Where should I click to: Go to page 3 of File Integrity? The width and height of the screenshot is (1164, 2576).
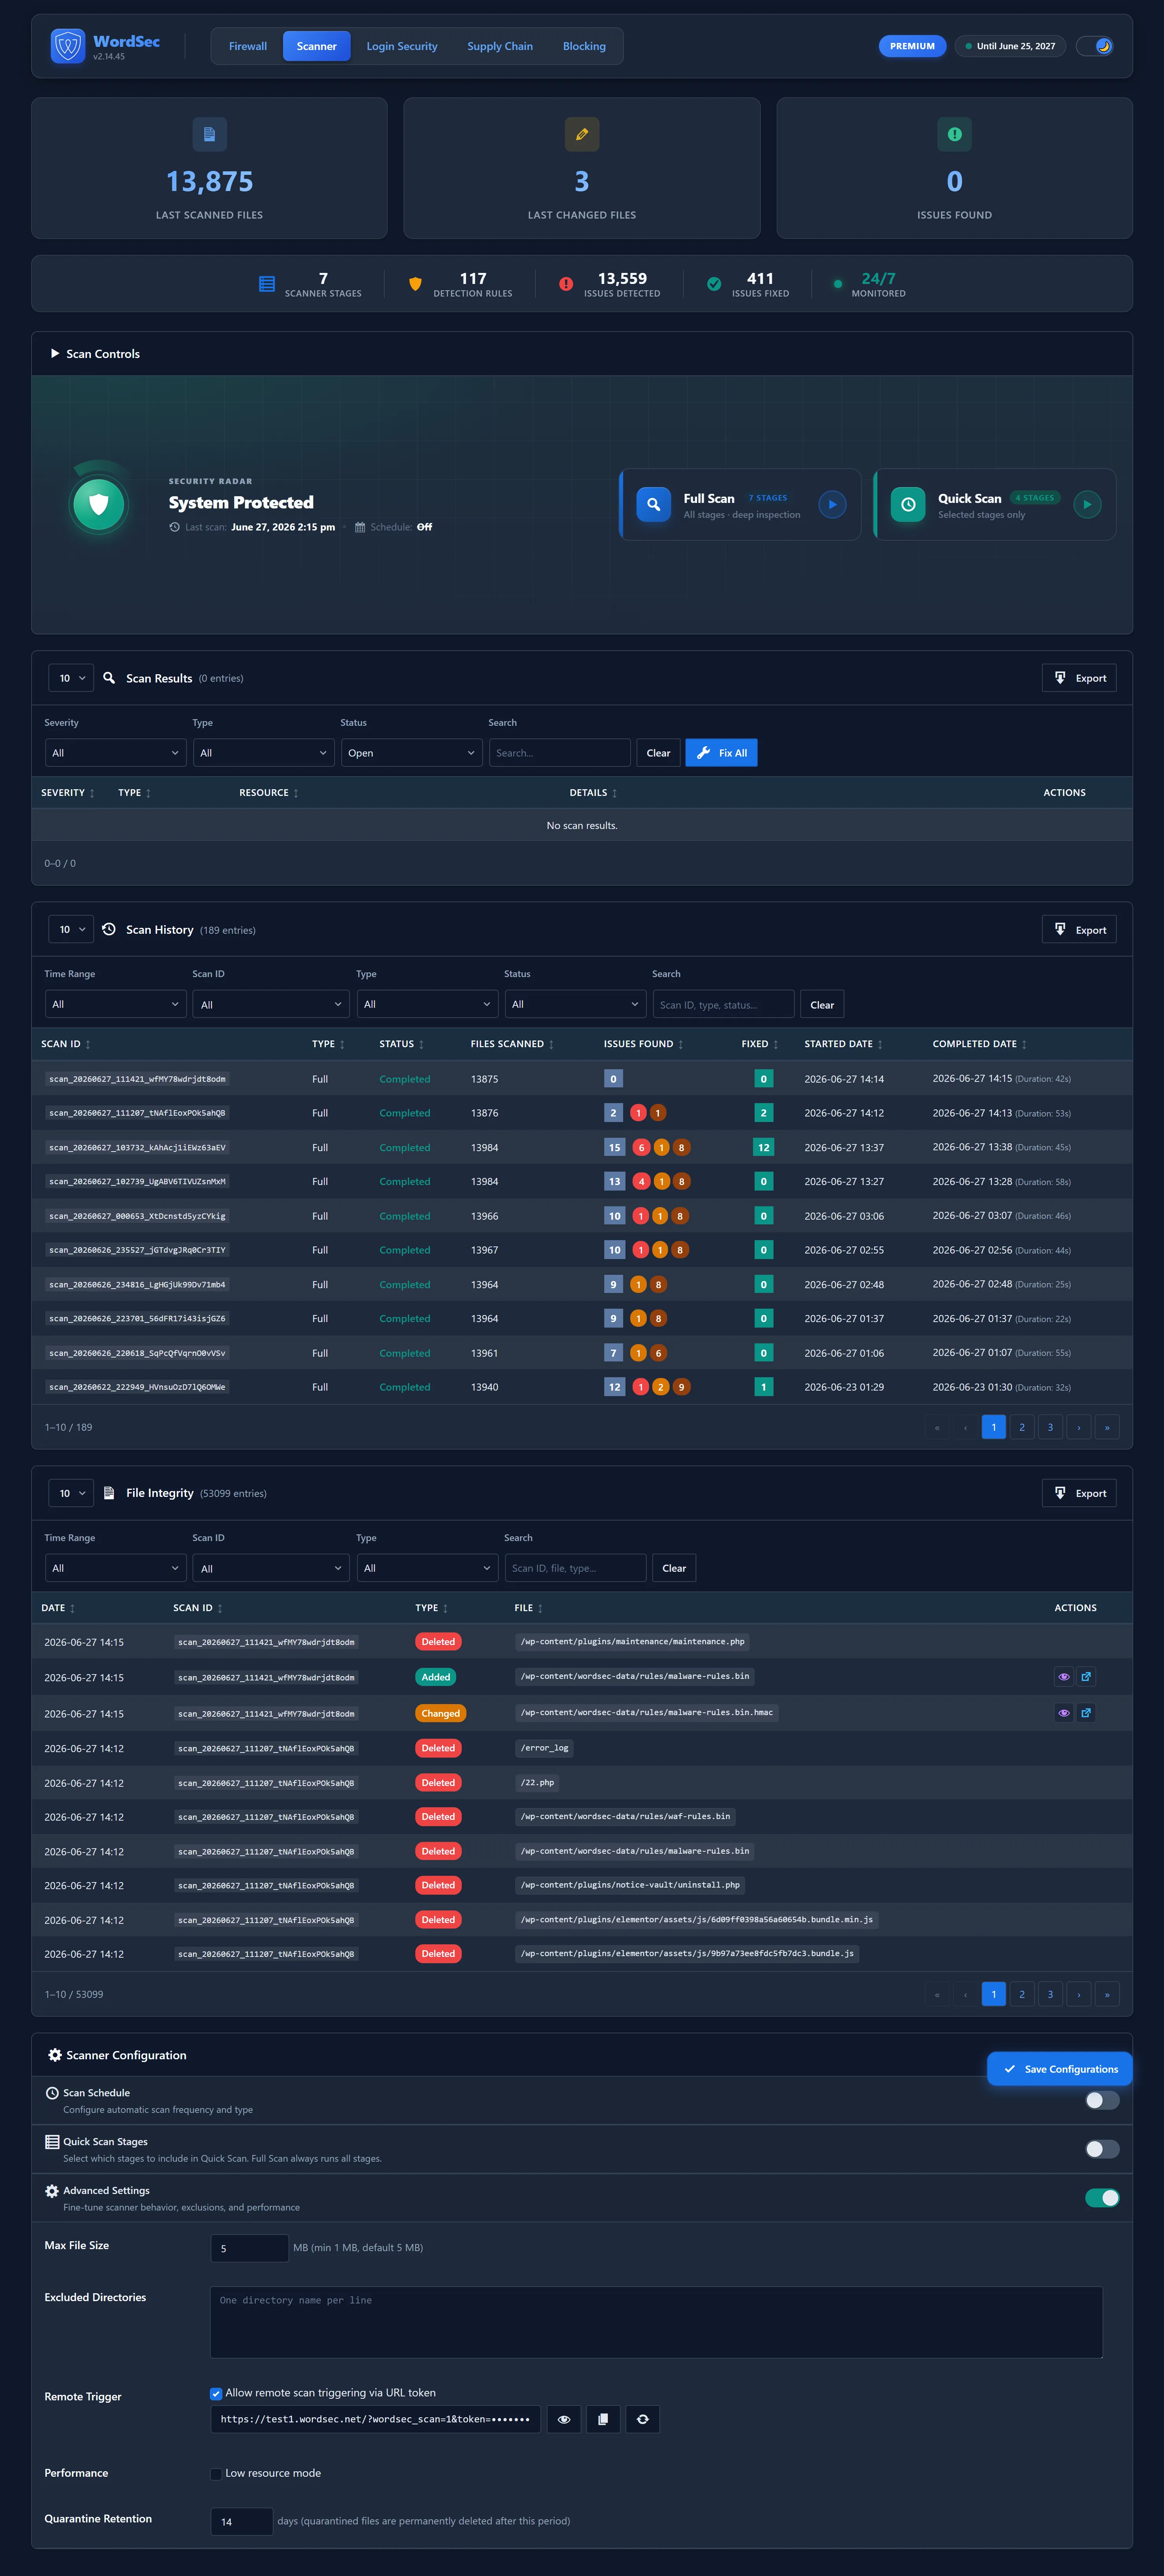click(1050, 1994)
